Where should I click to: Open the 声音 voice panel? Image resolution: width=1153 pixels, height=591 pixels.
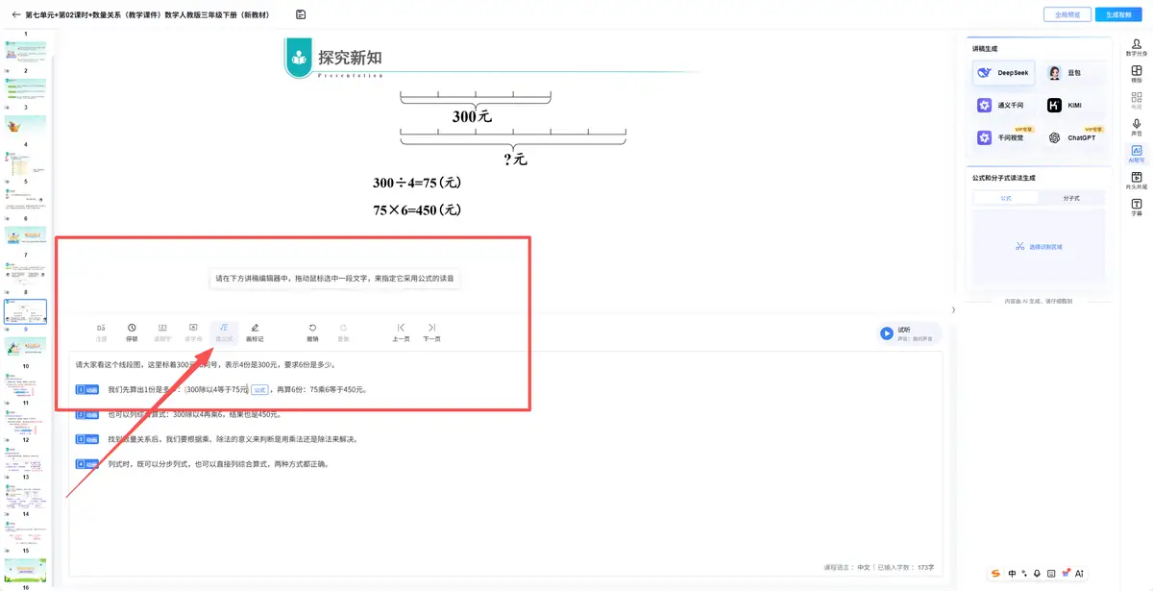1137,128
